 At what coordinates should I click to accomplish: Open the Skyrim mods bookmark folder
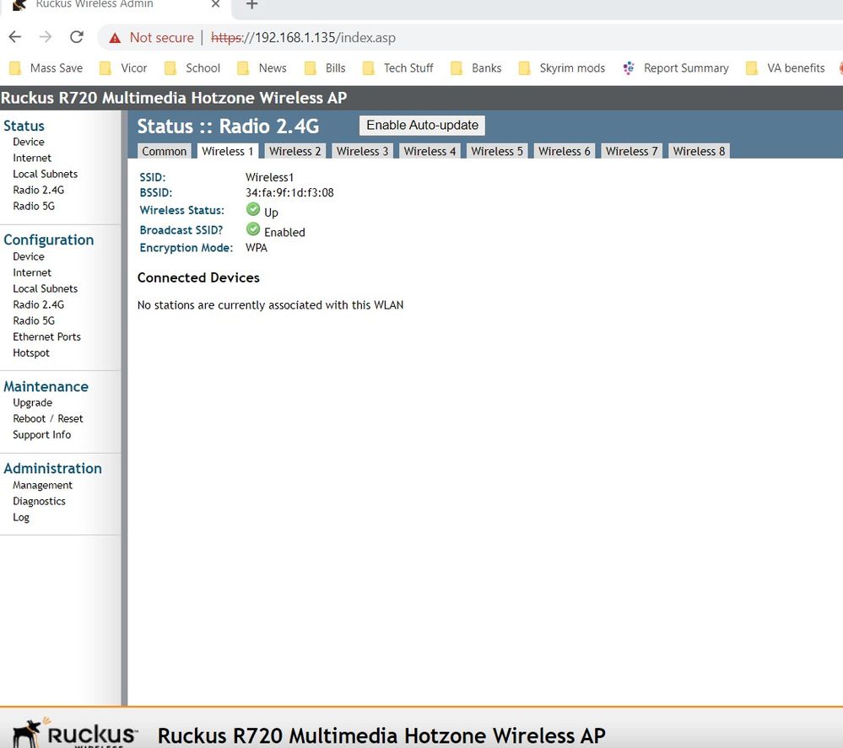[562, 68]
